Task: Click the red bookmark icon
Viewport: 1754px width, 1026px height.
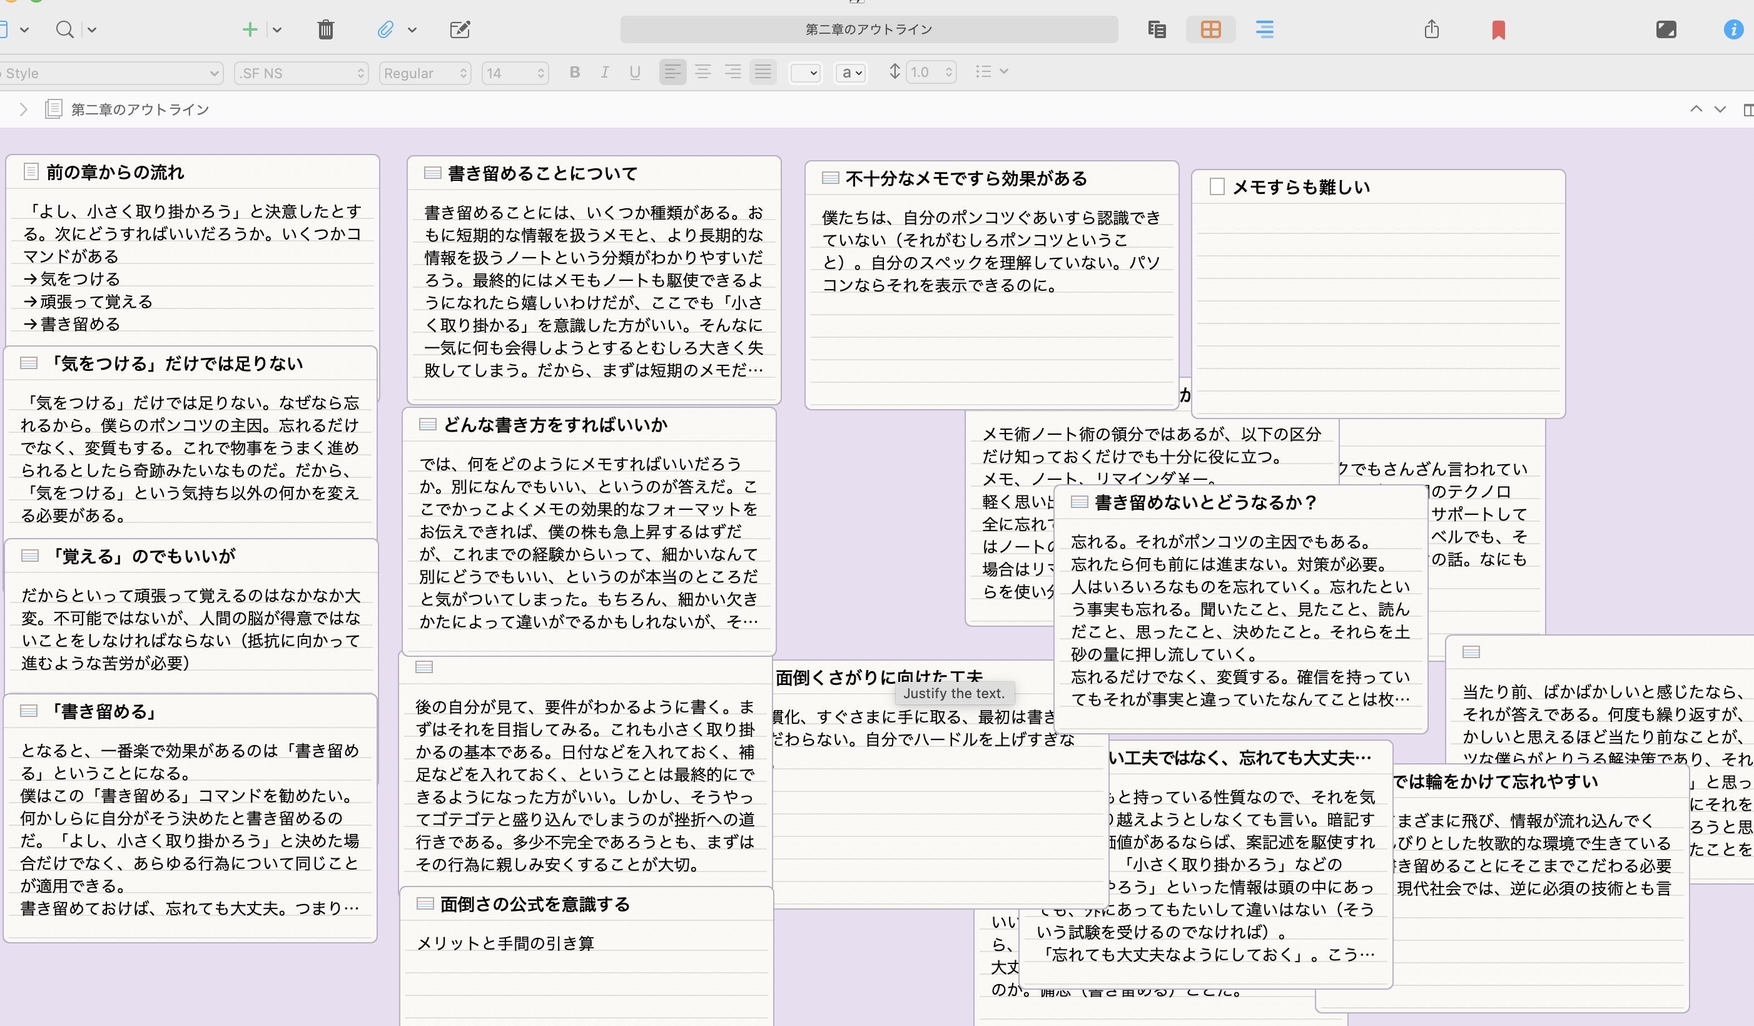Action: coord(1498,30)
